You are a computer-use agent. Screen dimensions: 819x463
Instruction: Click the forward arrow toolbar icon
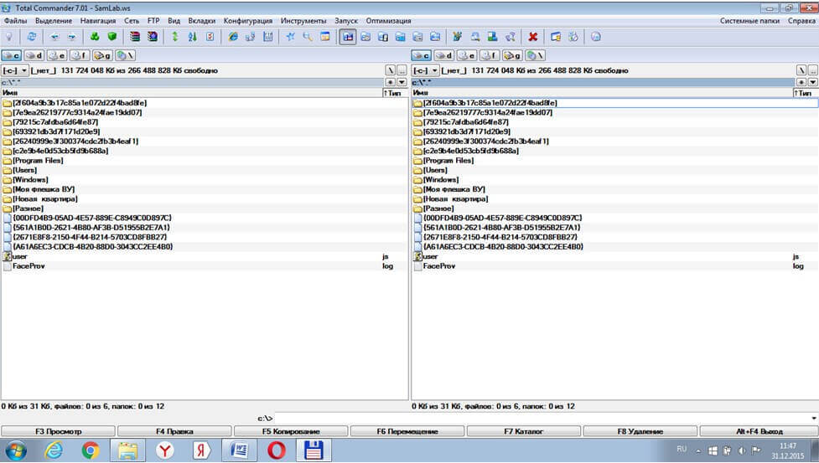71,37
